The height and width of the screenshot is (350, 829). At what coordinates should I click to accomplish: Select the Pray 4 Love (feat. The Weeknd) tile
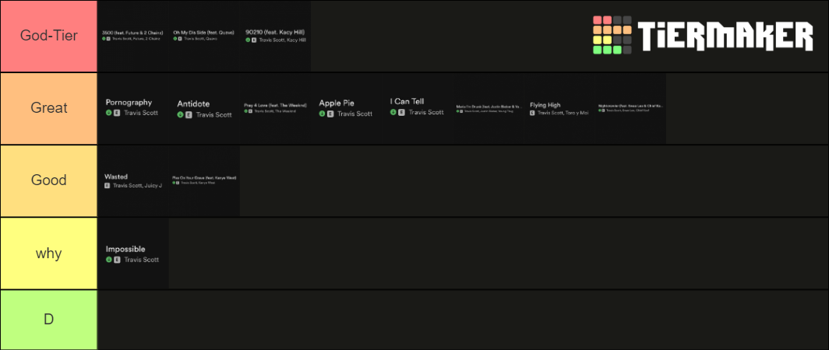coord(276,108)
